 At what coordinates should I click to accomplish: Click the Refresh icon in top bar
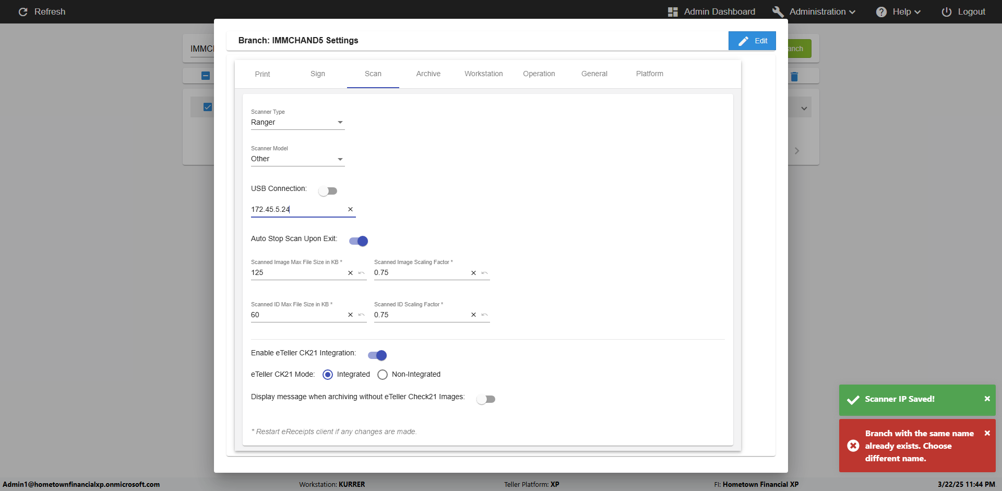[23, 11]
